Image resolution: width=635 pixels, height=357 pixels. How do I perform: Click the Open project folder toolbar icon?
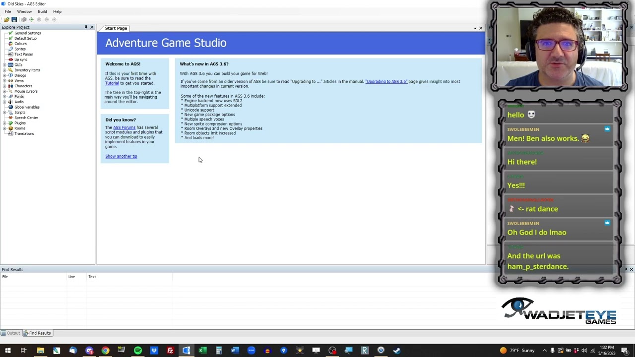(x=6, y=19)
